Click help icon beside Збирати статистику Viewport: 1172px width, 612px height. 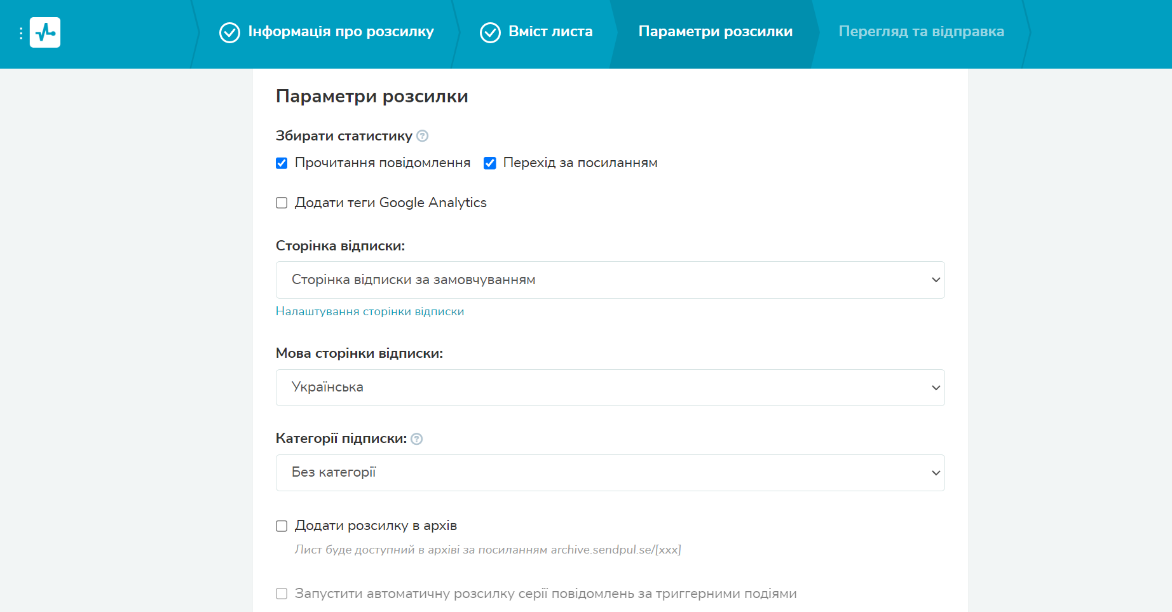[x=423, y=136]
